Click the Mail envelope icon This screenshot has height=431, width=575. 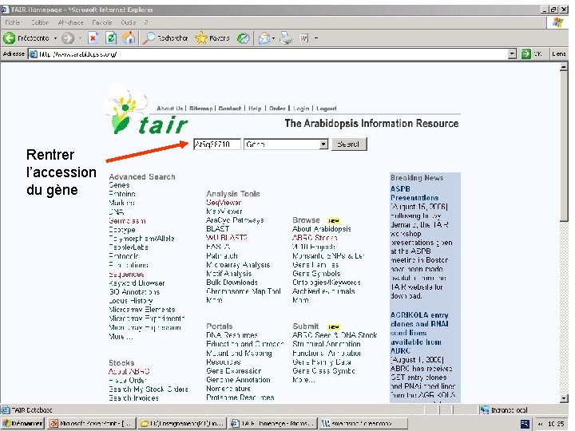click(264, 38)
